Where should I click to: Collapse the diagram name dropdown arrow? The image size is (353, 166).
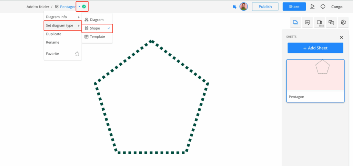pyautogui.click(x=79, y=7)
